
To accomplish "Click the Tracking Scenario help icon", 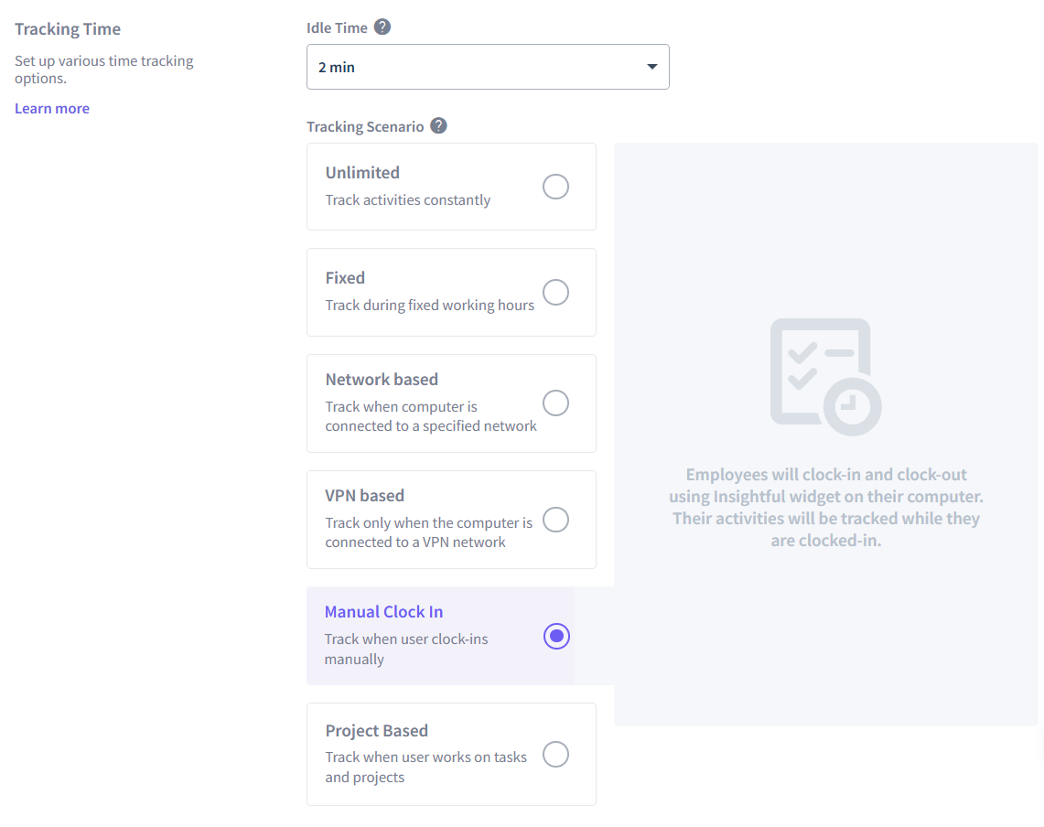I will (439, 126).
